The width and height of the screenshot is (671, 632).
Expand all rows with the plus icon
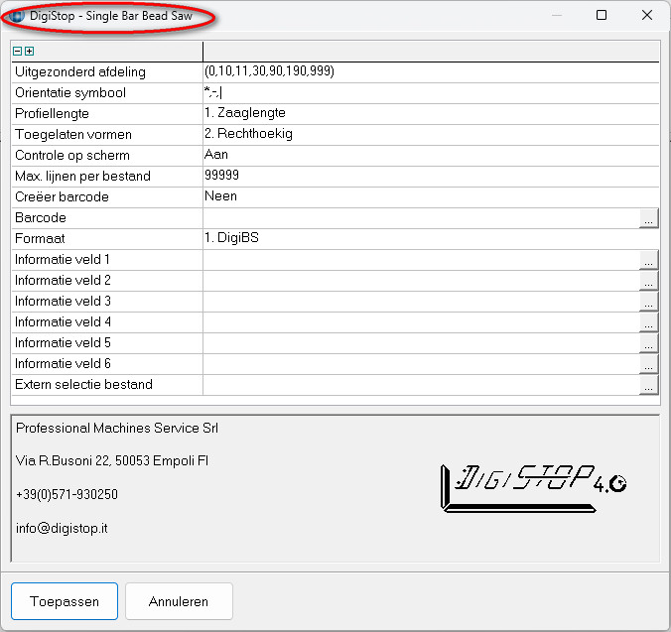click(29, 52)
